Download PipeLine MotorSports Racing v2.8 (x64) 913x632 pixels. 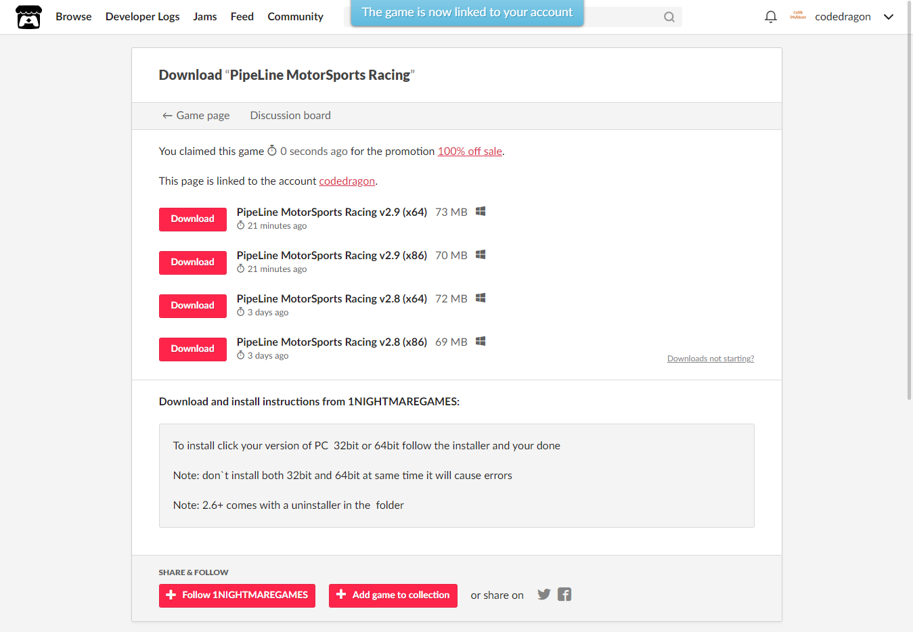pyautogui.click(x=193, y=306)
